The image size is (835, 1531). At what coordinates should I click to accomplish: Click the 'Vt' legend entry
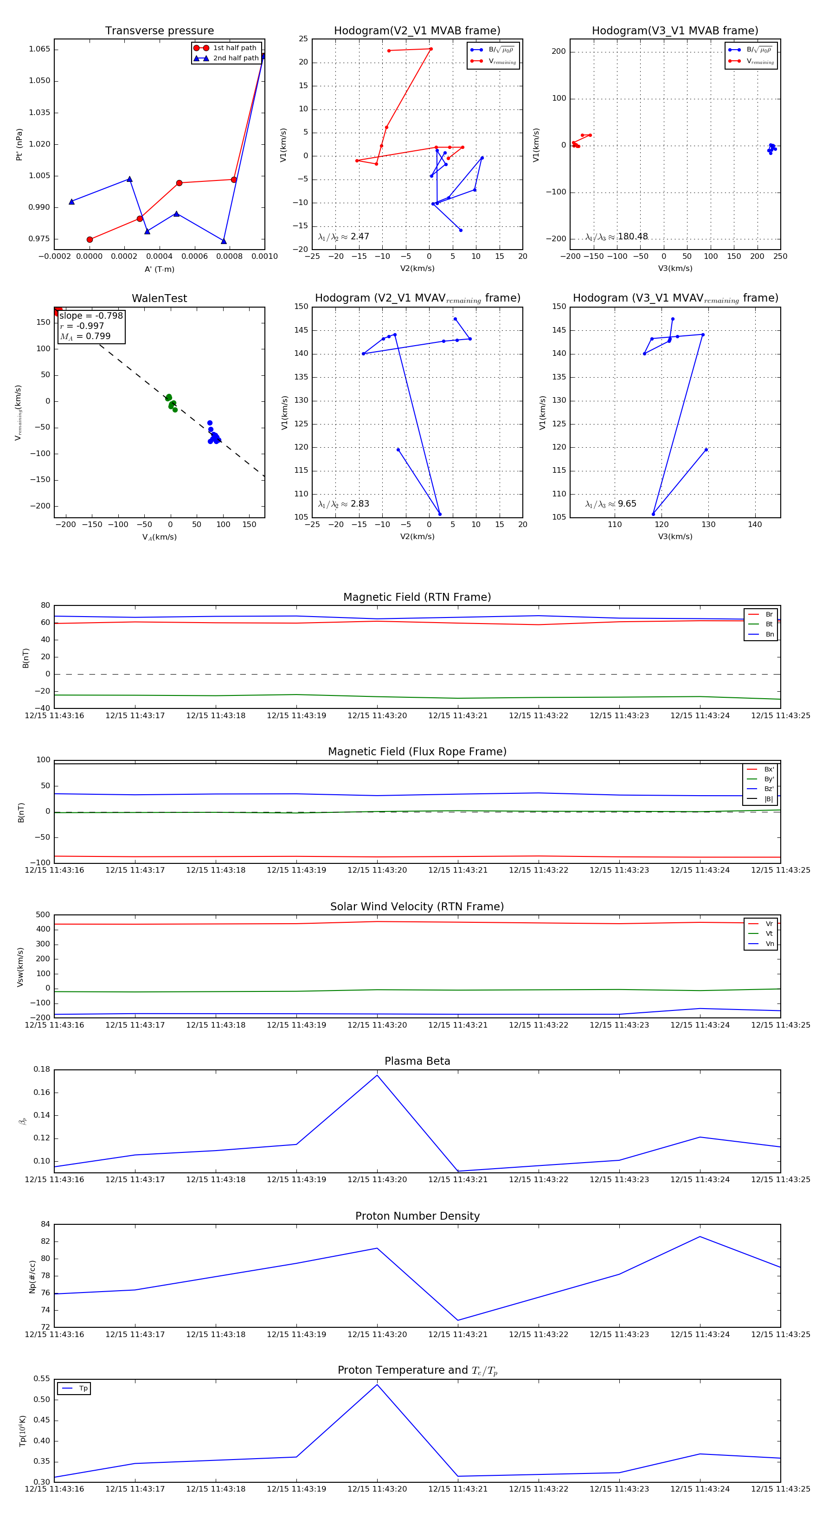click(x=761, y=934)
